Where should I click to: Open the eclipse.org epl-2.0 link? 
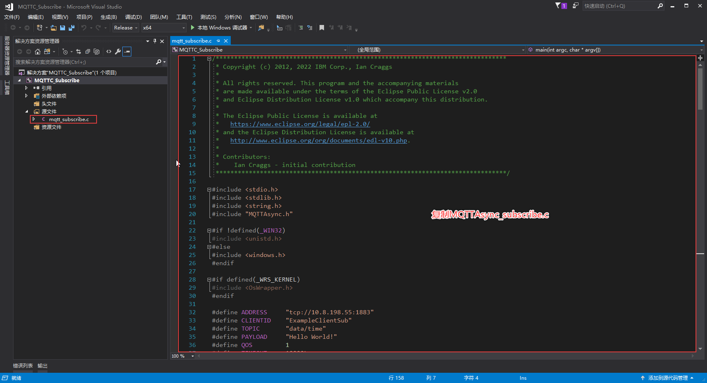pyautogui.click(x=300, y=124)
